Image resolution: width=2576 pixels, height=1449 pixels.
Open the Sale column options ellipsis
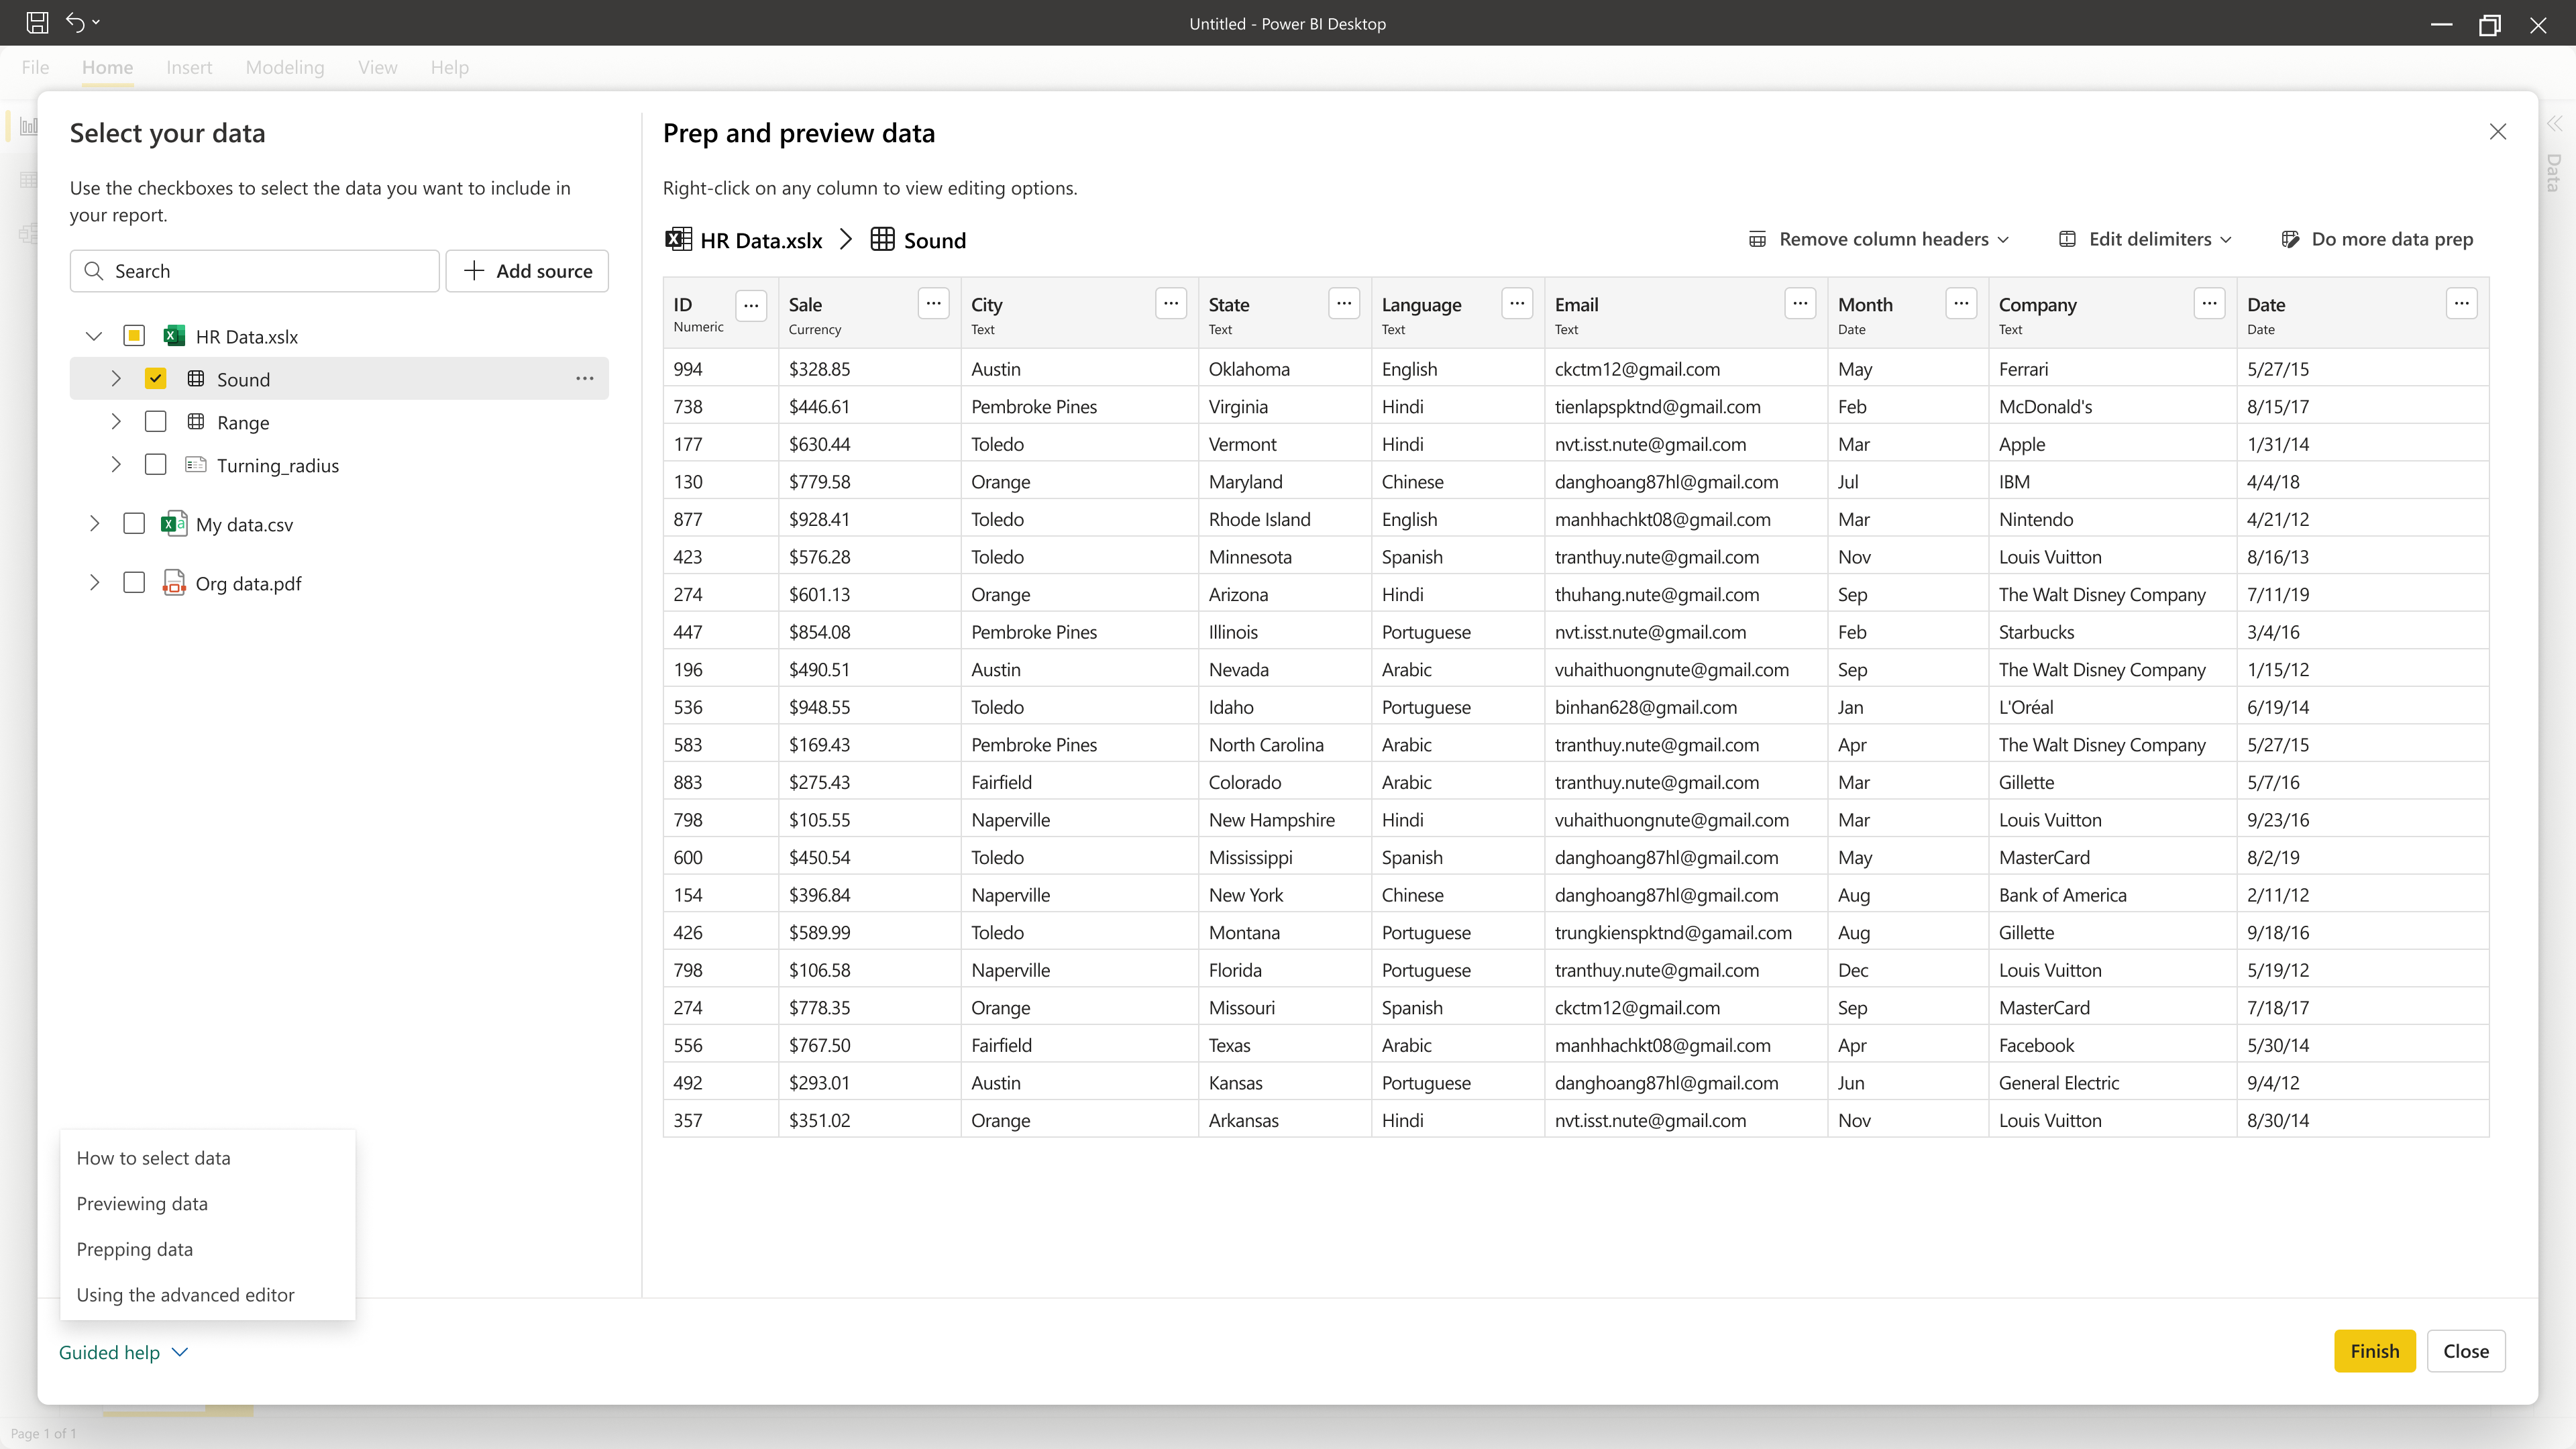(x=933, y=303)
